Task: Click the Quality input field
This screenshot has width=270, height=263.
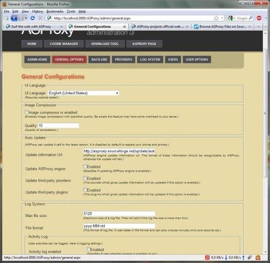Action: tap(59, 125)
